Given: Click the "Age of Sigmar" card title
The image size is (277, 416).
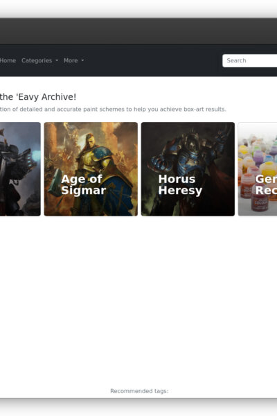Looking at the screenshot, I should pos(83,184).
